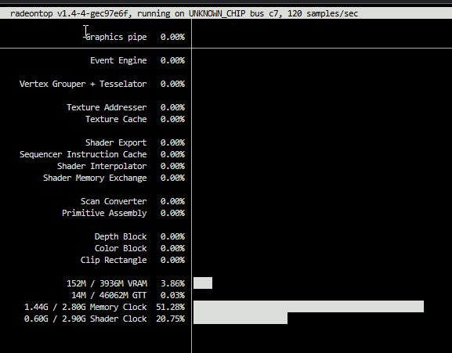The height and width of the screenshot is (353, 452).
Task: Select the 'Shader Interpolator' label
Action: tap(102, 166)
